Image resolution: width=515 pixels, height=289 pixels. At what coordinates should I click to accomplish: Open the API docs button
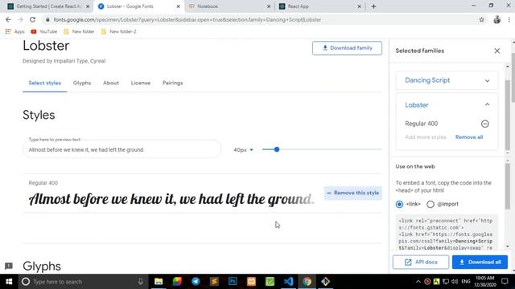pos(421,262)
